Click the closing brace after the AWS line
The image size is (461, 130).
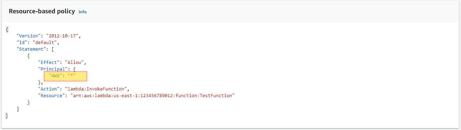point(40,82)
